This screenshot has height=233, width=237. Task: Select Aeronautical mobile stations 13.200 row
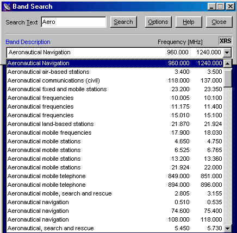tap(115, 159)
